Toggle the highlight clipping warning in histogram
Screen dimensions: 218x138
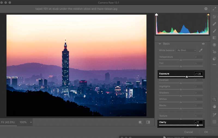tap(208, 14)
